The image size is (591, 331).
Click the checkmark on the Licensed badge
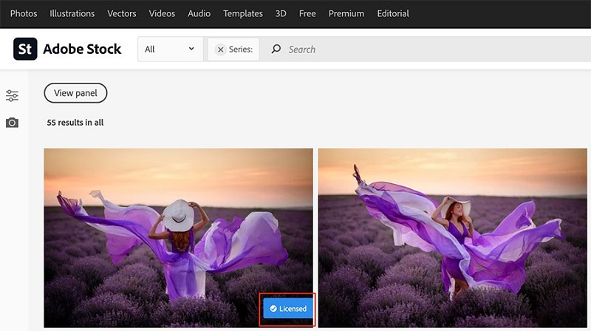coord(273,309)
